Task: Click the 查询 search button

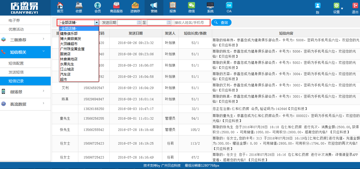Action: pyautogui.click(x=221, y=23)
